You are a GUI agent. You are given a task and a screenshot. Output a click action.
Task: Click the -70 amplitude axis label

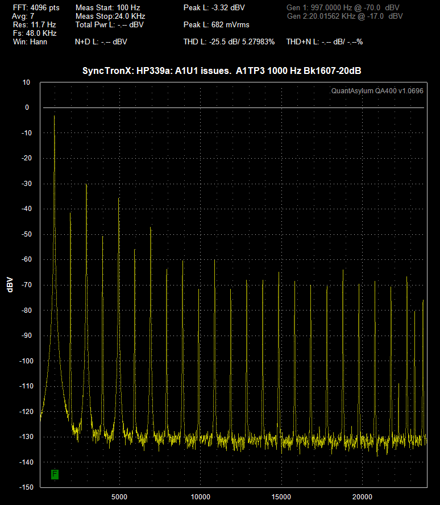click(x=27, y=285)
